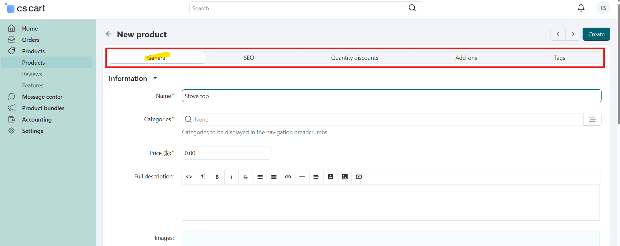Open the paragraph format dropdown

pos(203,177)
